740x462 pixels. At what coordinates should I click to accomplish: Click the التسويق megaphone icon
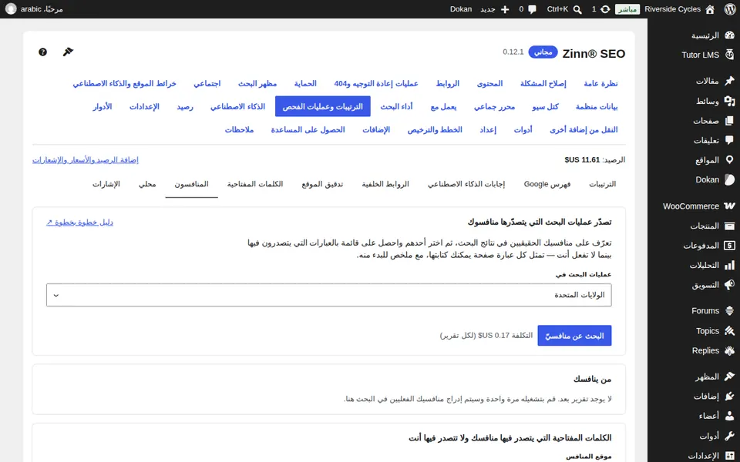click(x=729, y=285)
